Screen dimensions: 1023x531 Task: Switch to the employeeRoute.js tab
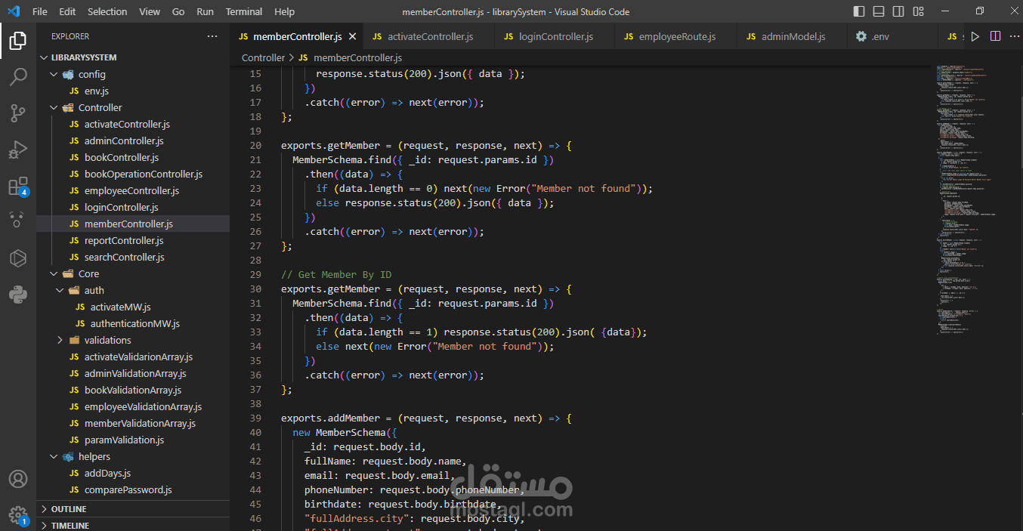(x=677, y=36)
